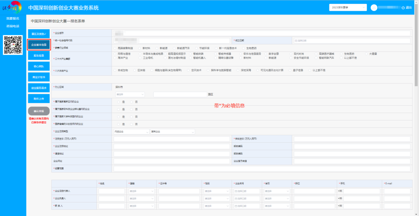Switch to the 核心团队 tab
Viewport: 419px width, 216px height.
(39, 66)
